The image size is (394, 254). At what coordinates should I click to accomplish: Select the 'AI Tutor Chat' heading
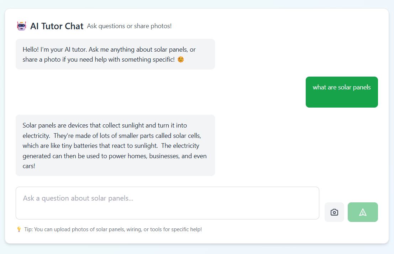(x=57, y=26)
